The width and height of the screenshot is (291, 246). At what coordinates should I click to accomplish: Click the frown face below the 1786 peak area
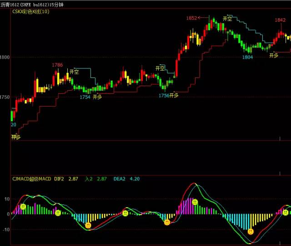coord(58,213)
